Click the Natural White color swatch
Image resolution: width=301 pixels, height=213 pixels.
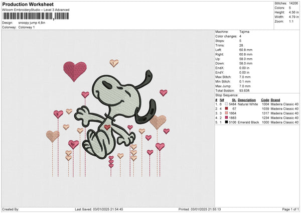point(226,104)
